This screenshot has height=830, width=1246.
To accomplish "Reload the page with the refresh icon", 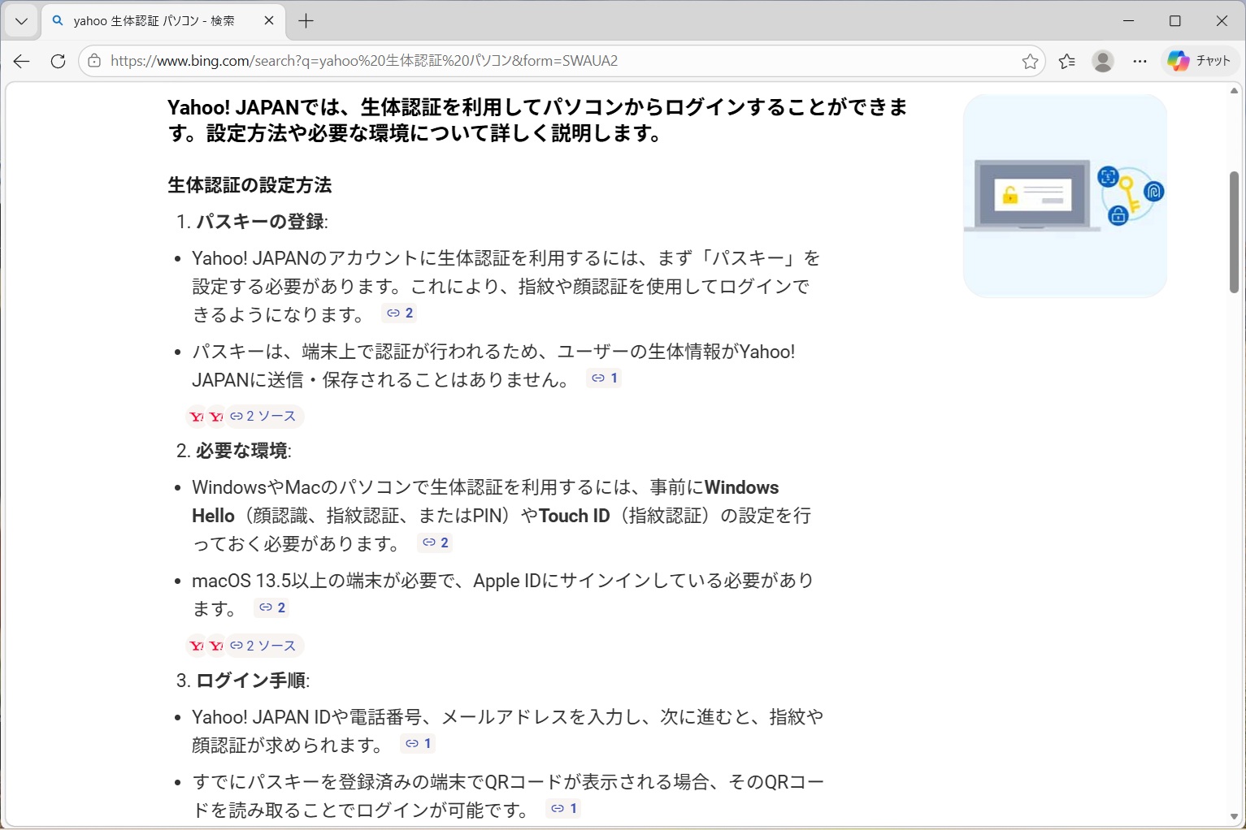I will point(58,61).
